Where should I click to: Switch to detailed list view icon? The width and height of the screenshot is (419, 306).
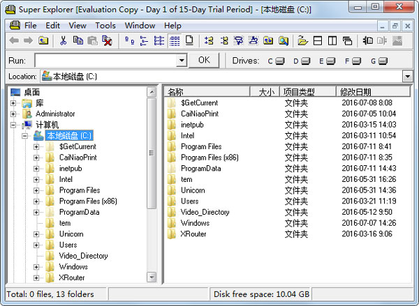point(159,41)
